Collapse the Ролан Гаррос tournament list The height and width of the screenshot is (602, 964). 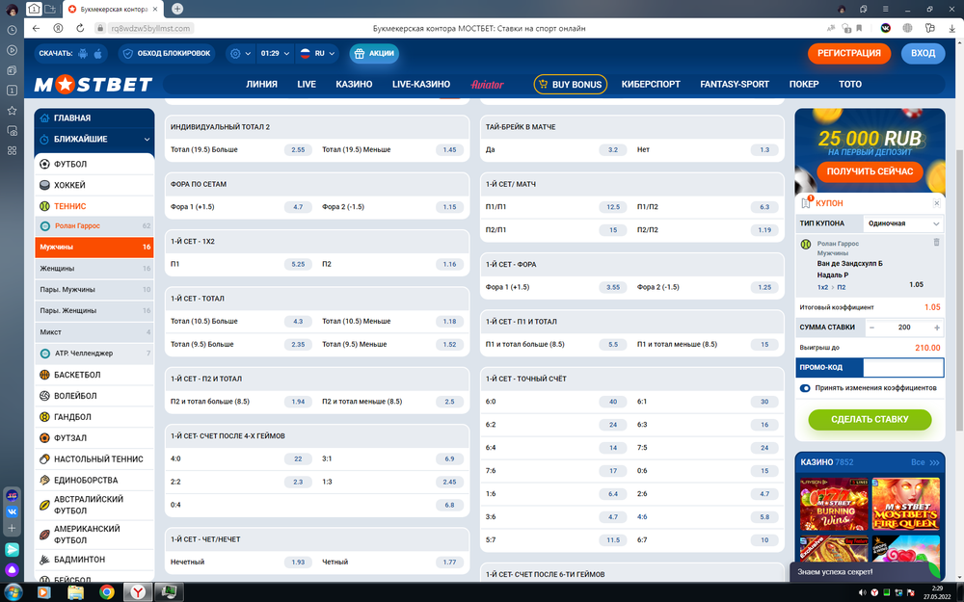pyautogui.click(x=94, y=226)
